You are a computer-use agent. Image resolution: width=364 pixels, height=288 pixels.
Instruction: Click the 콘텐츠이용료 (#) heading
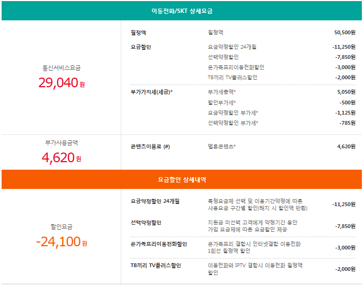(150, 146)
